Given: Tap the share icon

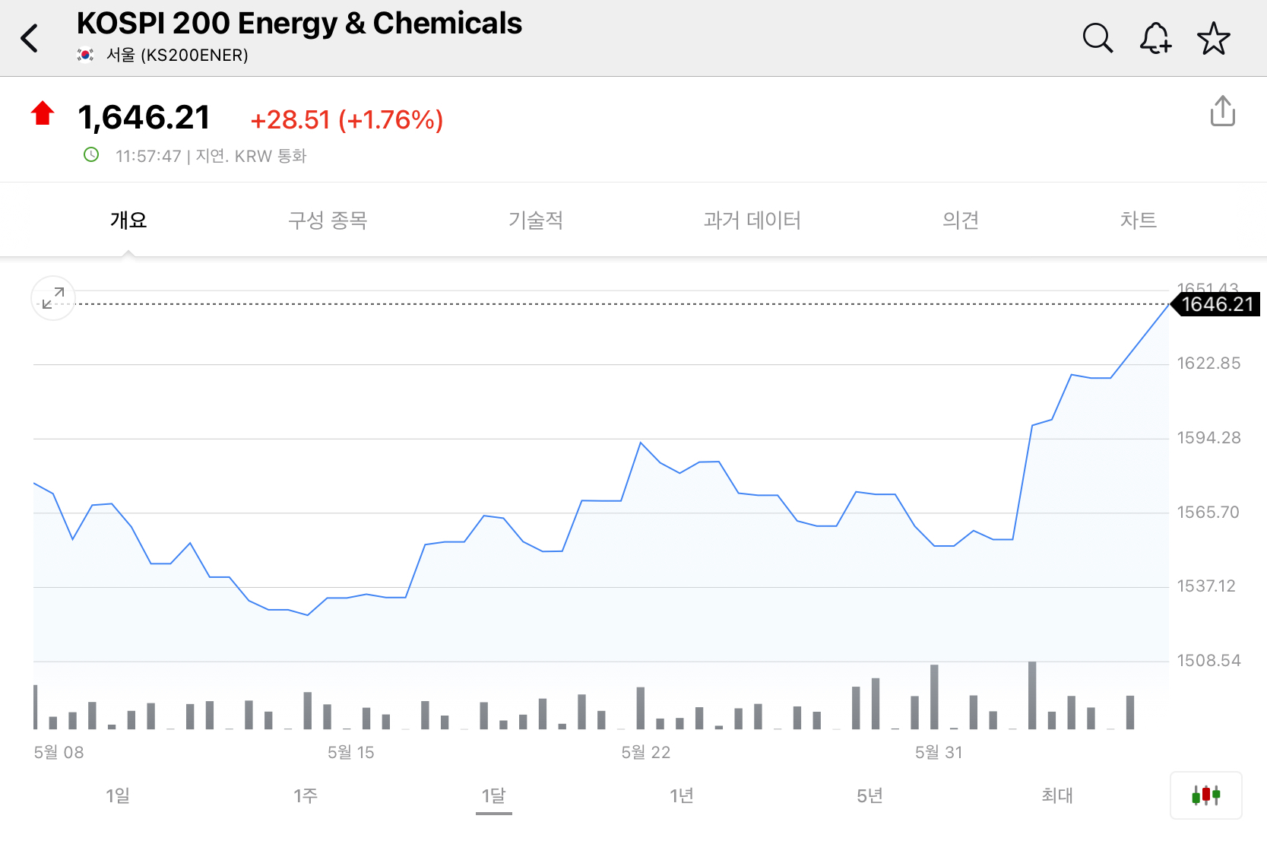Looking at the screenshot, I should click(x=1222, y=111).
